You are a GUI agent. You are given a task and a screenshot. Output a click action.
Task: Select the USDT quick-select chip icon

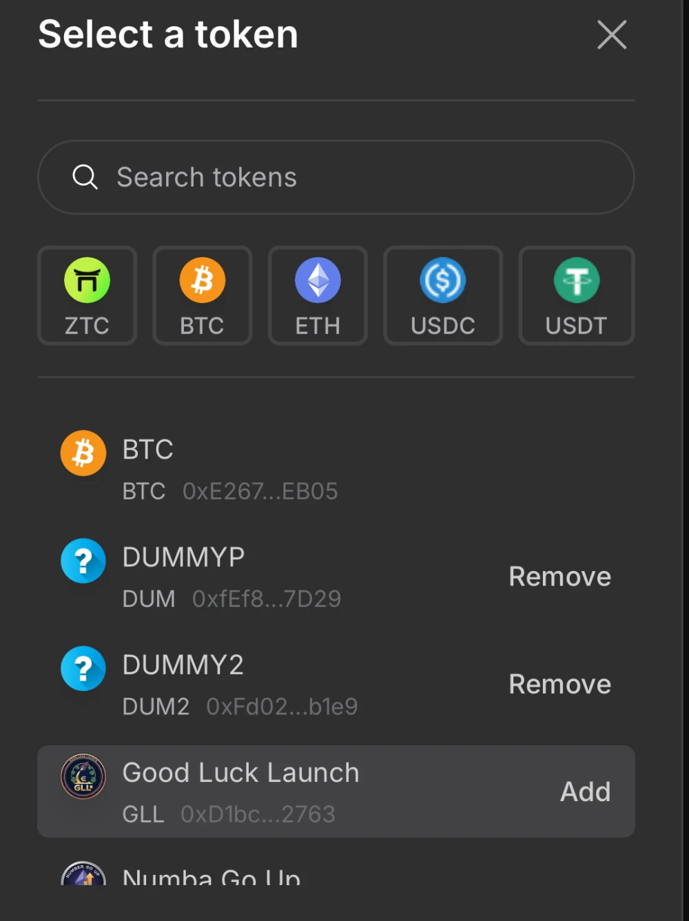tap(577, 280)
